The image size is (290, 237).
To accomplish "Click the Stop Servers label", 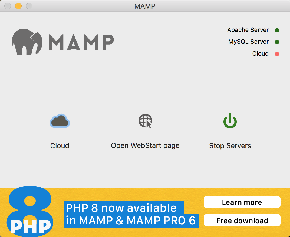I will point(230,146).
